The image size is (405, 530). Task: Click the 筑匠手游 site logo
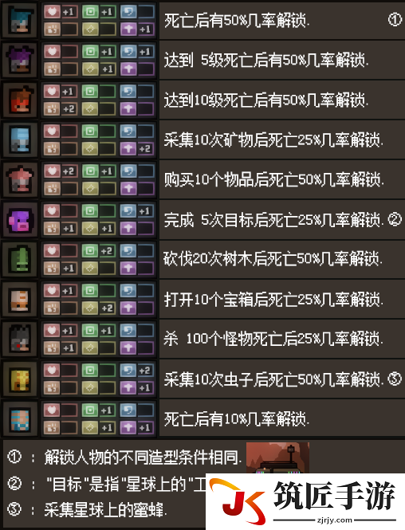tap(305, 501)
